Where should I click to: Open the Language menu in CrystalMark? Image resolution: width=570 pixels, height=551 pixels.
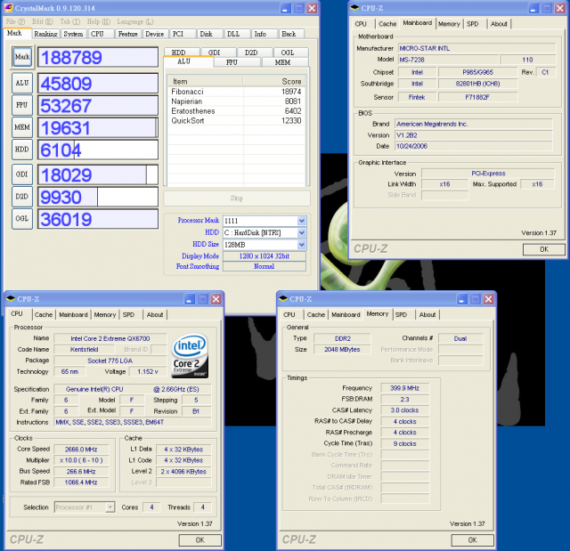click(x=134, y=21)
